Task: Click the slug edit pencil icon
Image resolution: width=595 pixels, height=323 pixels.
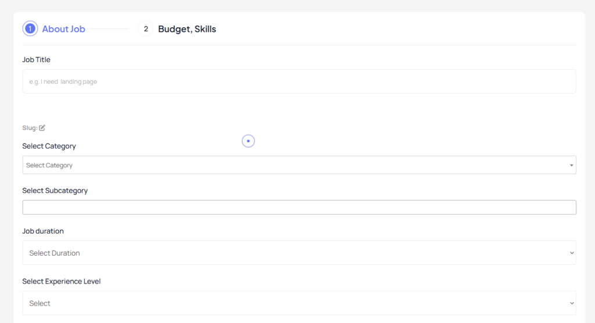Action: pyautogui.click(x=42, y=128)
